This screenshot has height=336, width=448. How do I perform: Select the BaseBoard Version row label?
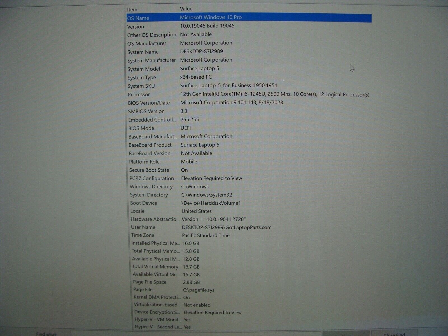click(150, 154)
